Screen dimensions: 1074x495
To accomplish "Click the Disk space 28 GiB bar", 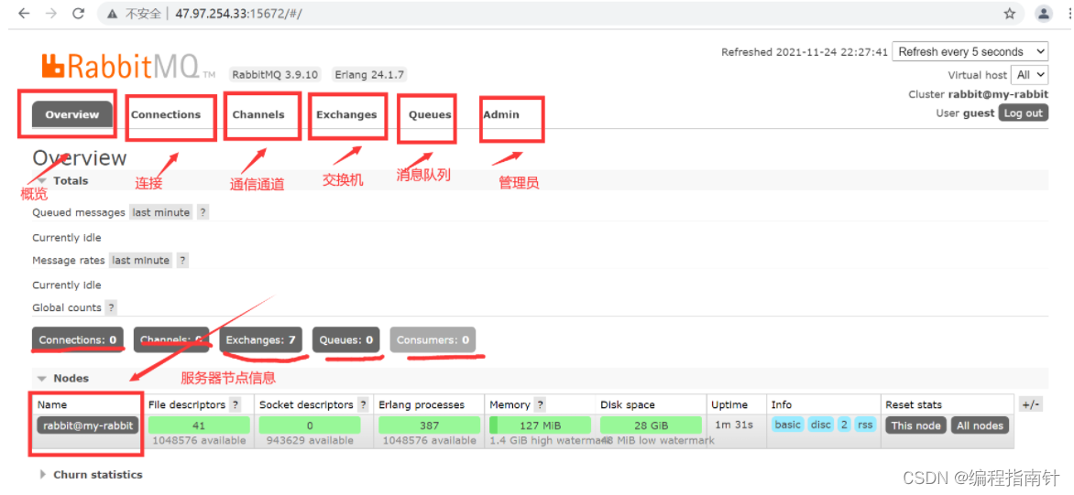I will (651, 425).
